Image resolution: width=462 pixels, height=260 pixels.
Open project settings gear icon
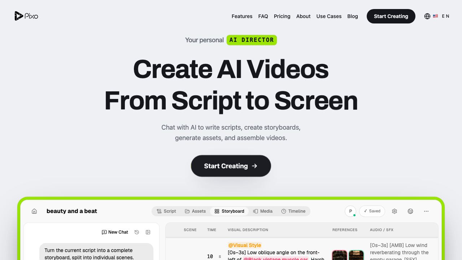click(395, 211)
